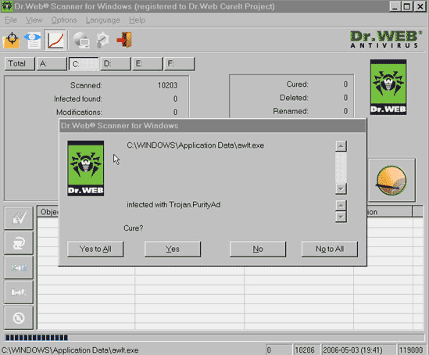Click the 'Deleted:' label

[294, 98]
